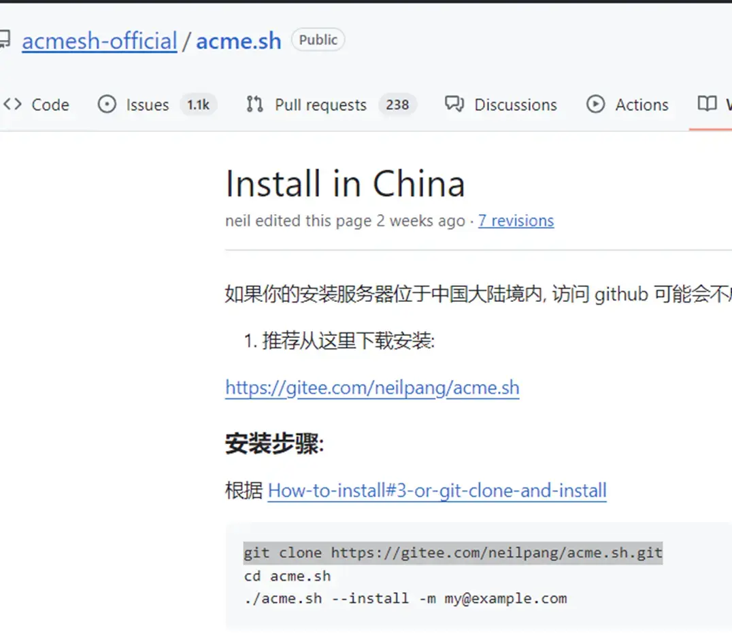This screenshot has width=732, height=635.
Task: Click the 1.1k issues counter badge
Action: (x=198, y=105)
